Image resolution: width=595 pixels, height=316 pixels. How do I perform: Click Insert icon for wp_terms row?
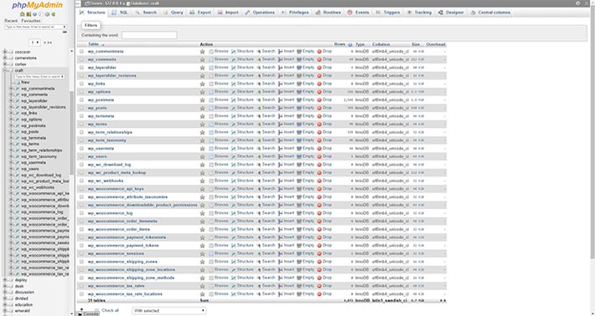(281, 124)
